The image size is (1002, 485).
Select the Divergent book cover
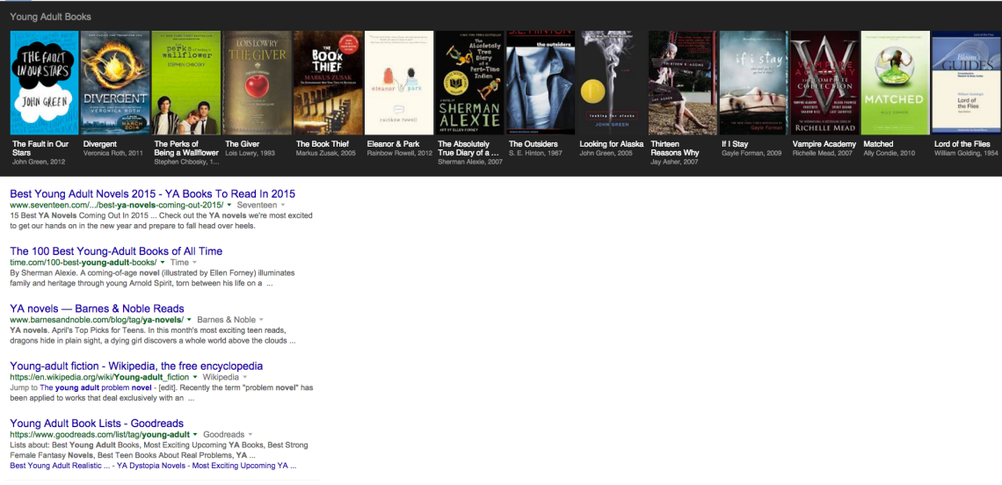pos(116,83)
